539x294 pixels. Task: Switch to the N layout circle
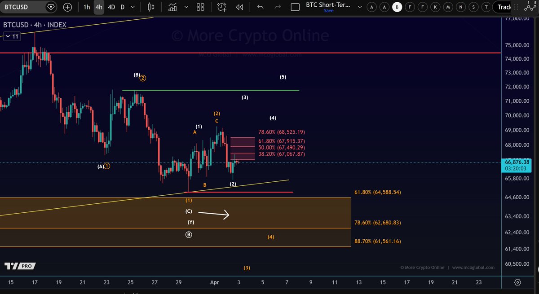460,7
